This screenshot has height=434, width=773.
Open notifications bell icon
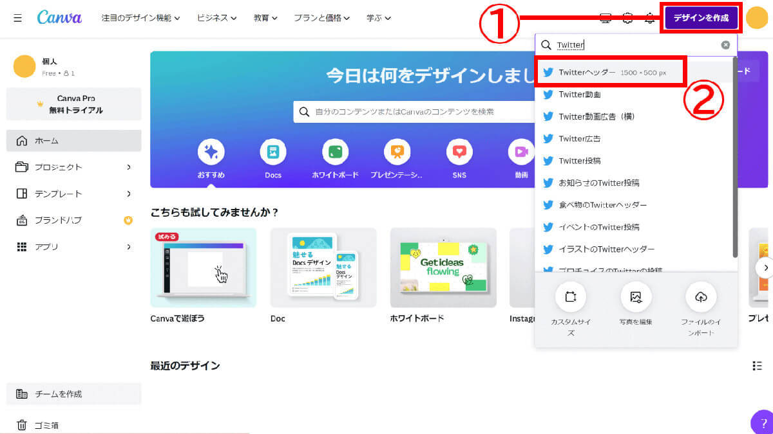point(650,18)
